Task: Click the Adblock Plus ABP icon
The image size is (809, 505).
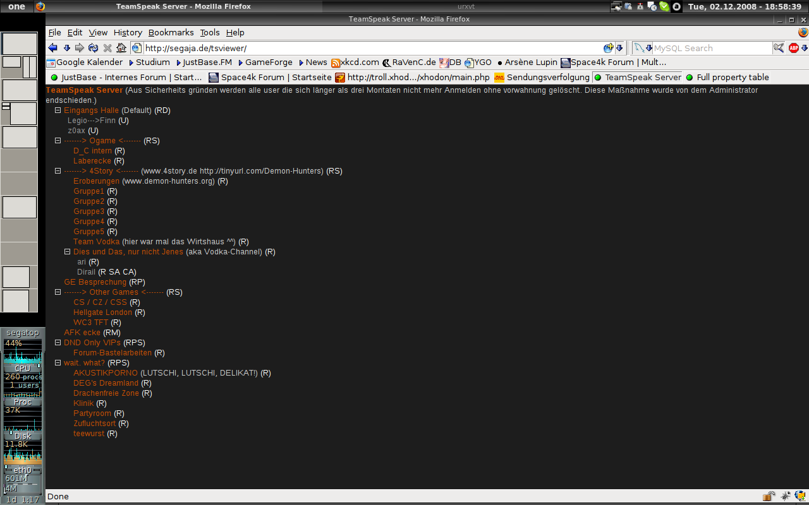Action: coord(793,48)
